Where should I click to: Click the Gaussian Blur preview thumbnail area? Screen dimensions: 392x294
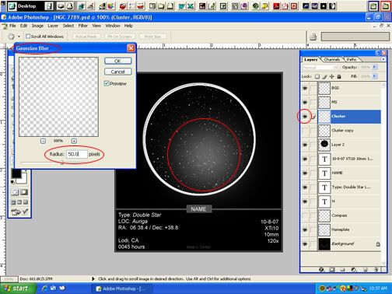pyautogui.click(x=58, y=96)
